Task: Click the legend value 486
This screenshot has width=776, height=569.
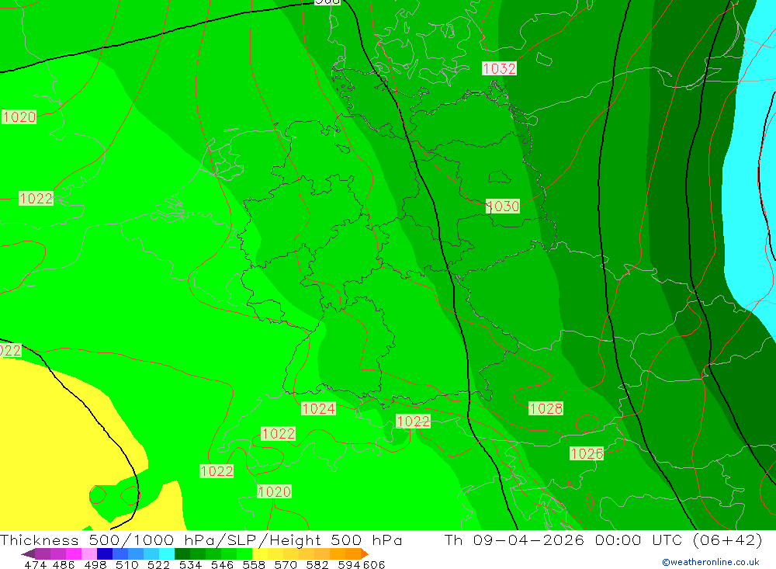Action: [x=64, y=564]
